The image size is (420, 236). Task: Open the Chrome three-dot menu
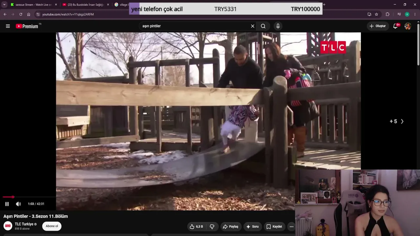coord(415,14)
